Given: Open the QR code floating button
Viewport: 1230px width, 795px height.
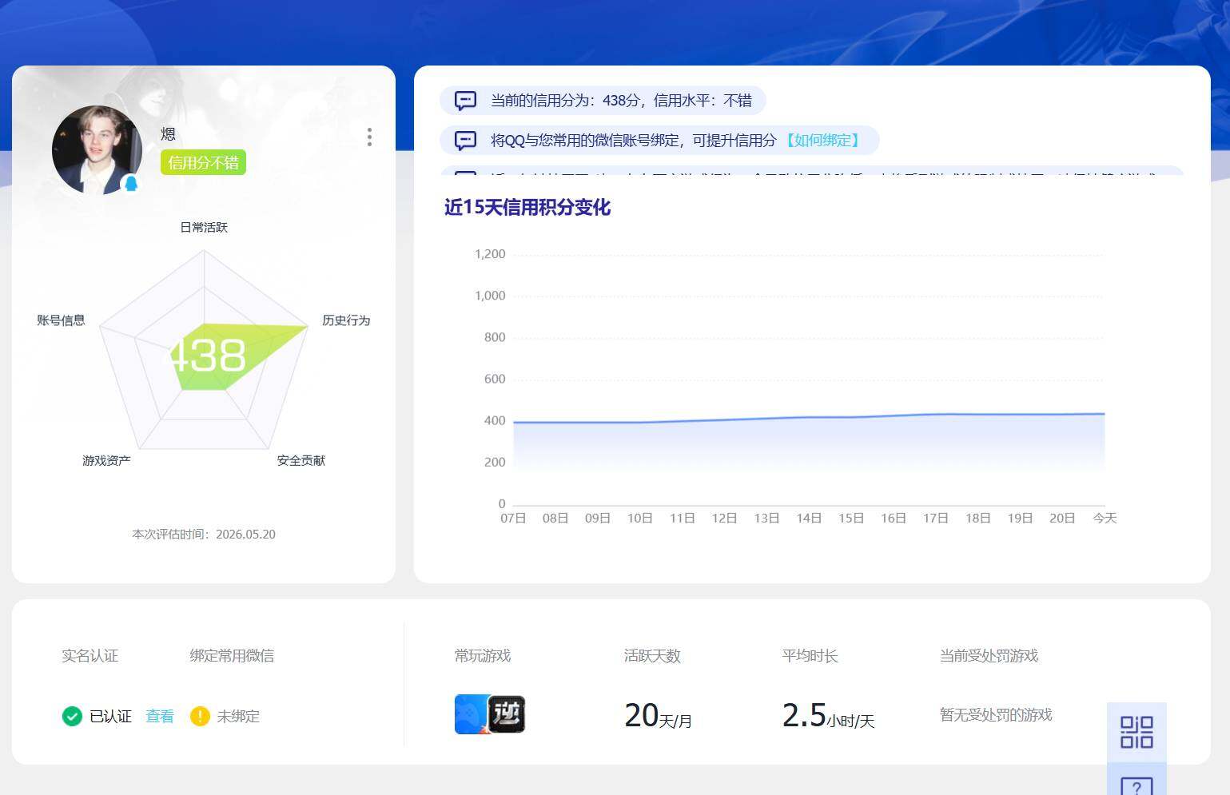Looking at the screenshot, I should click(x=1136, y=732).
